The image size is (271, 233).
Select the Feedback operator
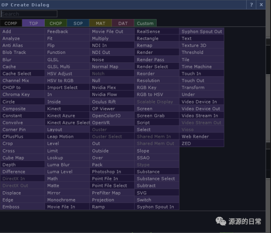pyautogui.click(x=67, y=32)
